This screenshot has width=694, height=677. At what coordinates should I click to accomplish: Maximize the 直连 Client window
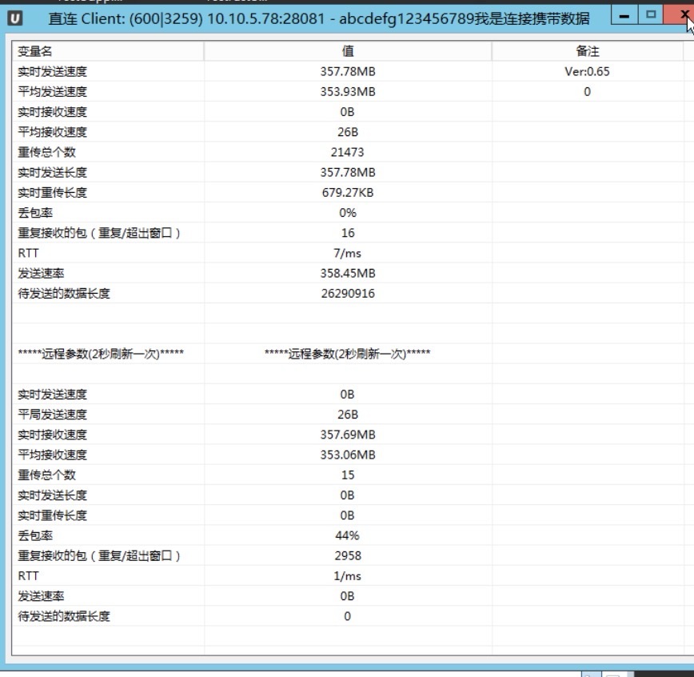point(650,15)
